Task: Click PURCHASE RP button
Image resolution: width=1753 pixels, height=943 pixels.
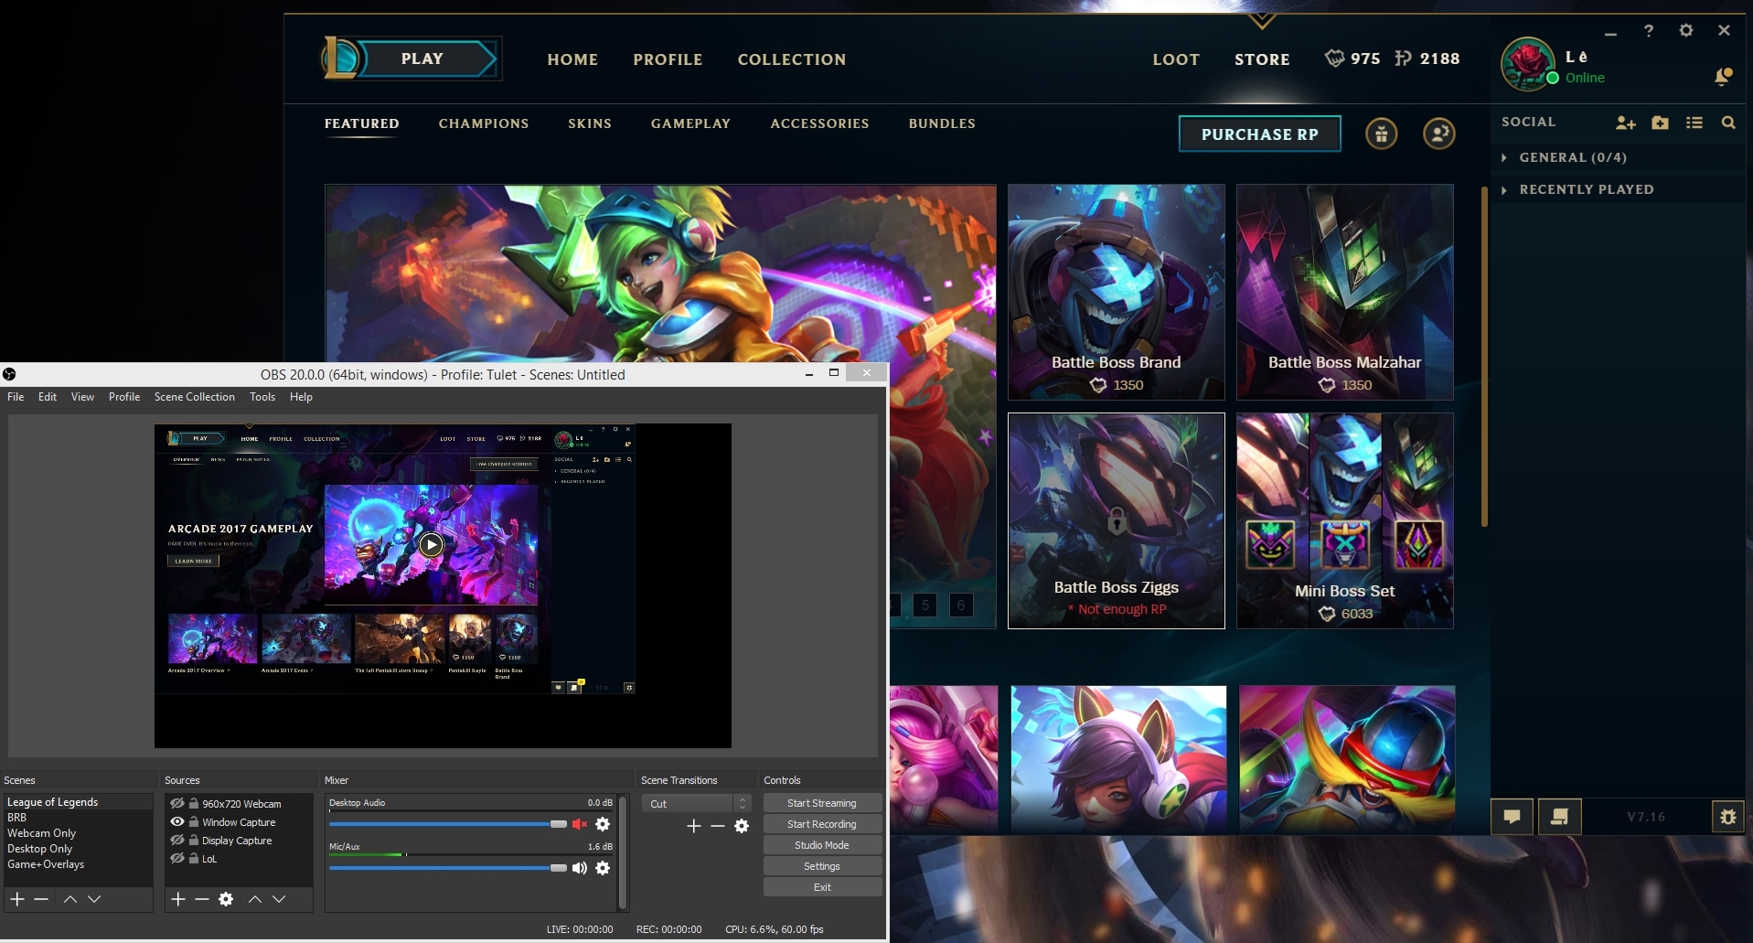Action: click(x=1260, y=134)
